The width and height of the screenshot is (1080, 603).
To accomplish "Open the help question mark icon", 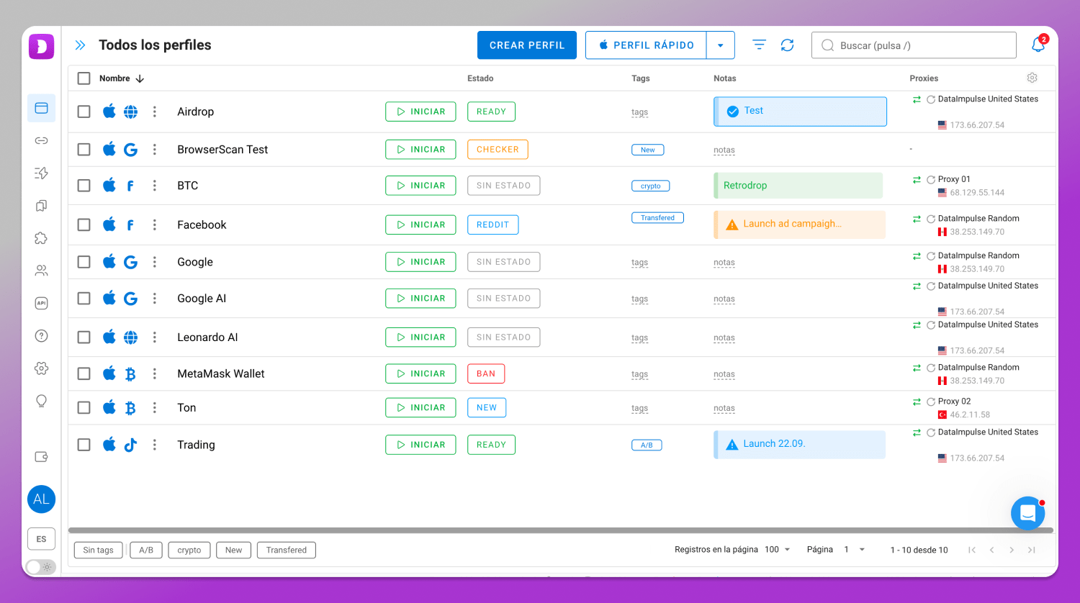I will click(41, 335).
